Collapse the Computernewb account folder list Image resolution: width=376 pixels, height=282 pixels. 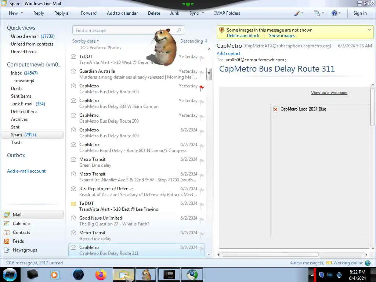pyautogui.click(x=34, y=65)
